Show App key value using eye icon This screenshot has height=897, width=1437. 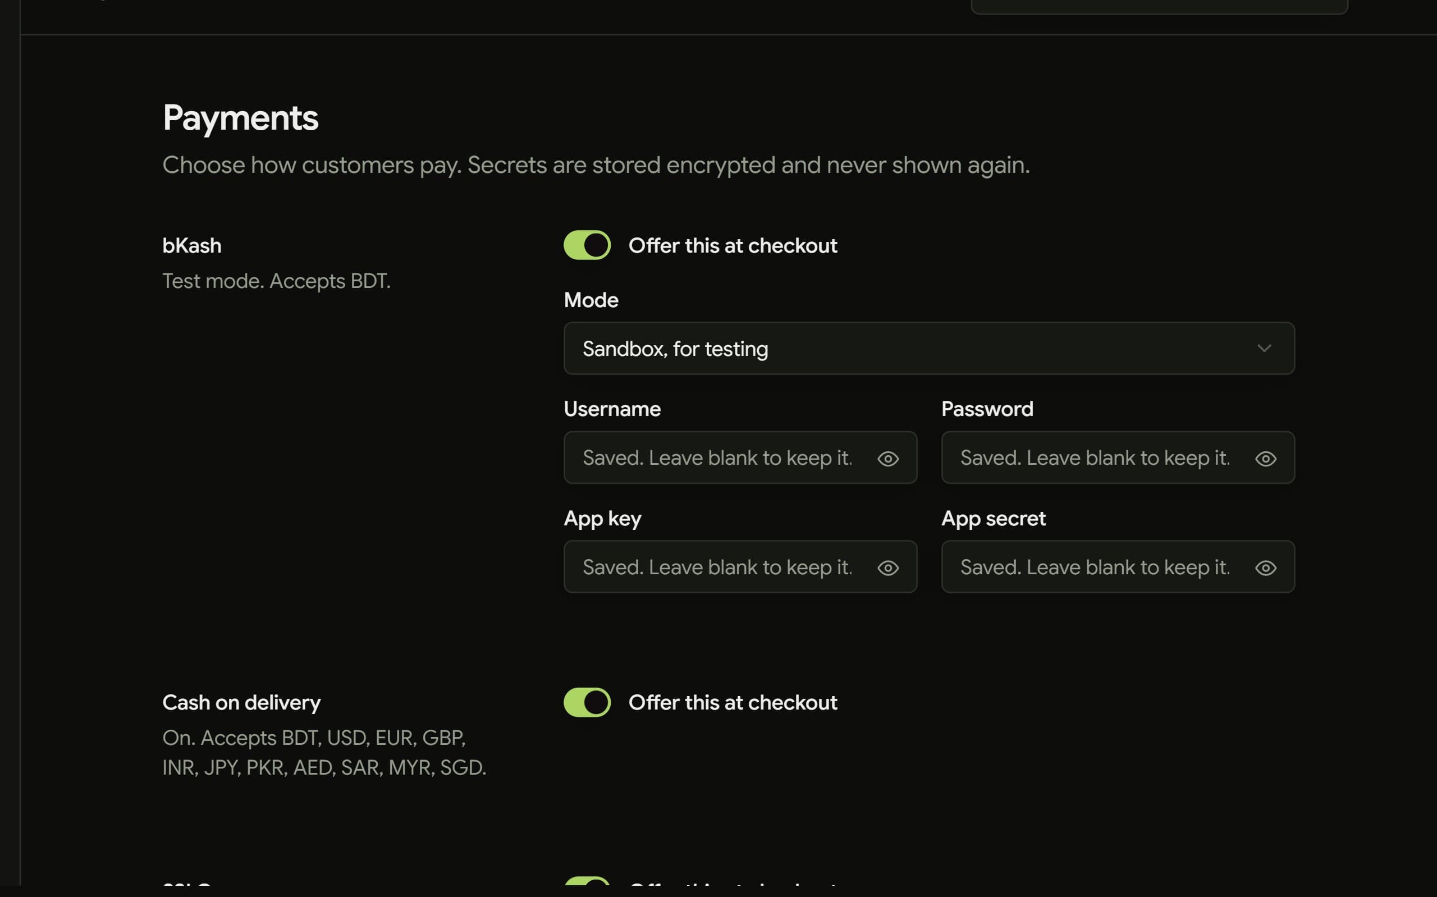point(888,568)
